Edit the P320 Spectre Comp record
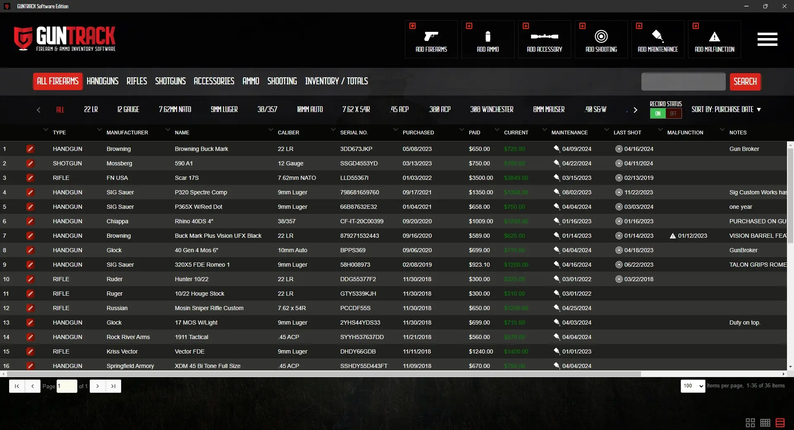Image resolution: width=794 pixels, height=430 pixels. 30,192
